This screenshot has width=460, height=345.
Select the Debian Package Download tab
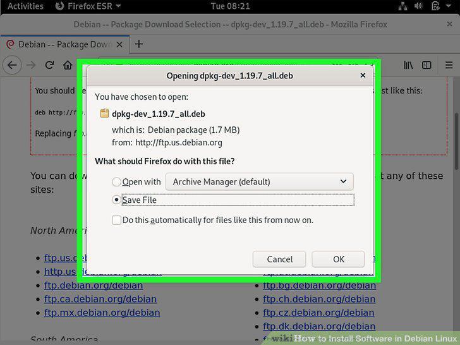64,45
